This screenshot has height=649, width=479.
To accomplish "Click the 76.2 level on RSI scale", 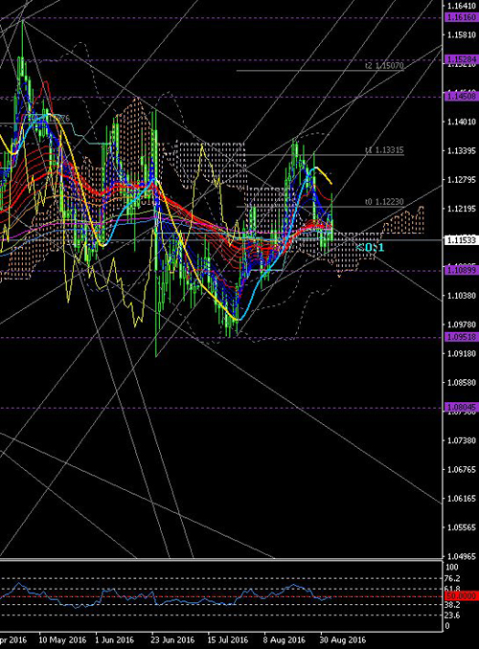I will point(452,578).
